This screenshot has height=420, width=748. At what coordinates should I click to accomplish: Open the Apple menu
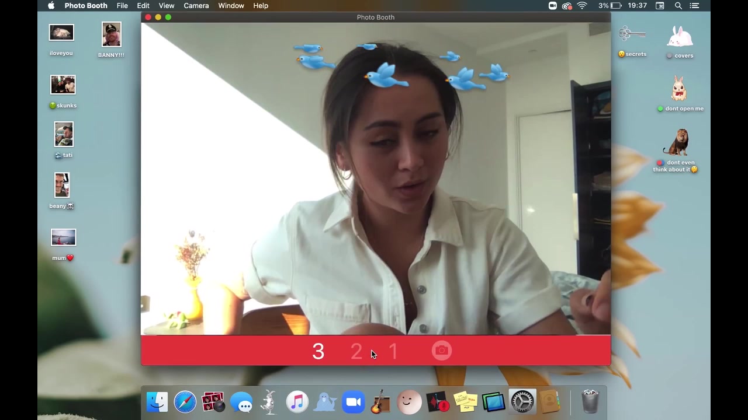click(51, 5)
